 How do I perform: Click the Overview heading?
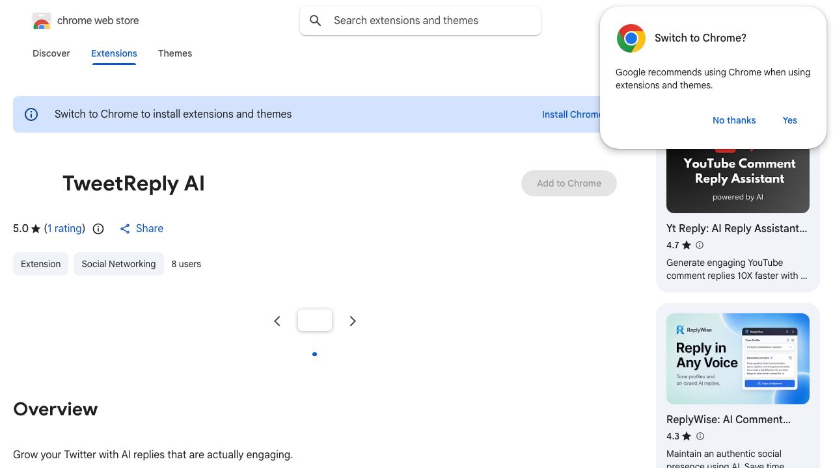[x=55, y=409]
